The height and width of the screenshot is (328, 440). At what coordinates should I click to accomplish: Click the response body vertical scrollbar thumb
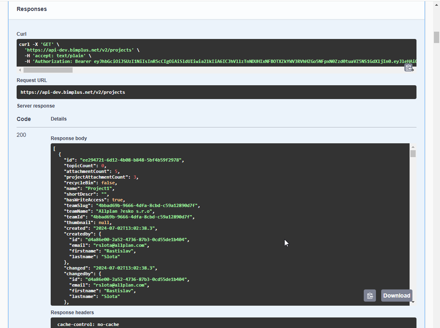point(413,153)
